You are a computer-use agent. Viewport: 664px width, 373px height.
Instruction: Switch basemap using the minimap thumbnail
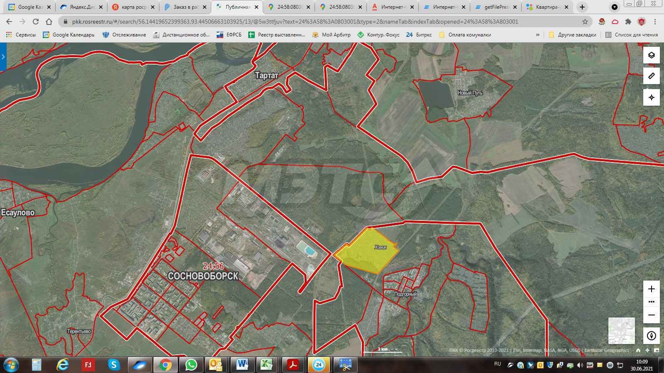coord(621,330)
